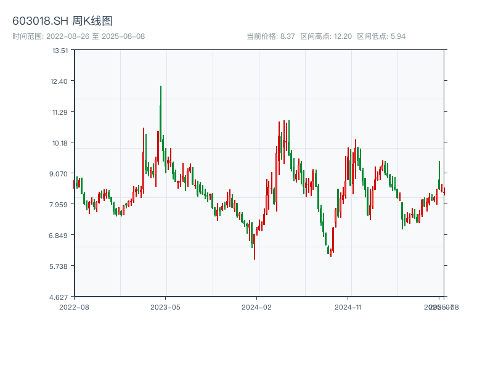Click the 2024-02 x-axis date label
This screenshot has width=493, height=370.
click(x=257, y=306)
